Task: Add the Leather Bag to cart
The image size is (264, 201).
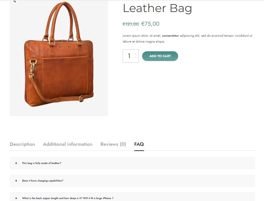Action: coord(160,56)
